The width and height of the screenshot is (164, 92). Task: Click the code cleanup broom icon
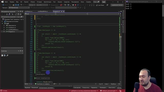54,84
